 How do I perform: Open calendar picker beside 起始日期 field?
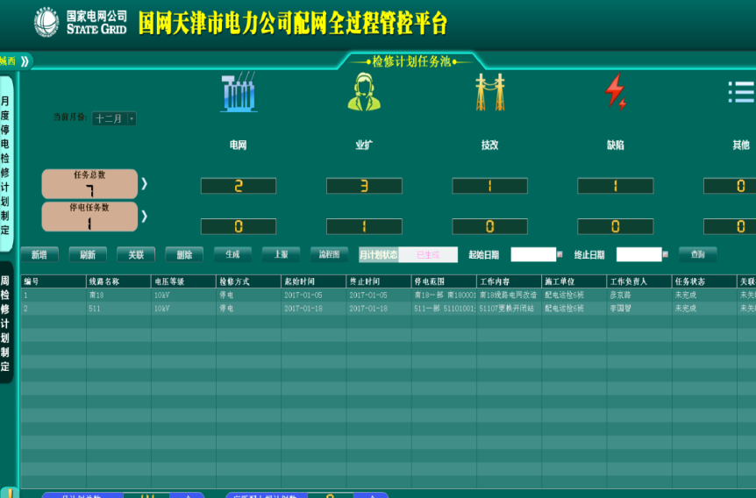click(560, 255)
